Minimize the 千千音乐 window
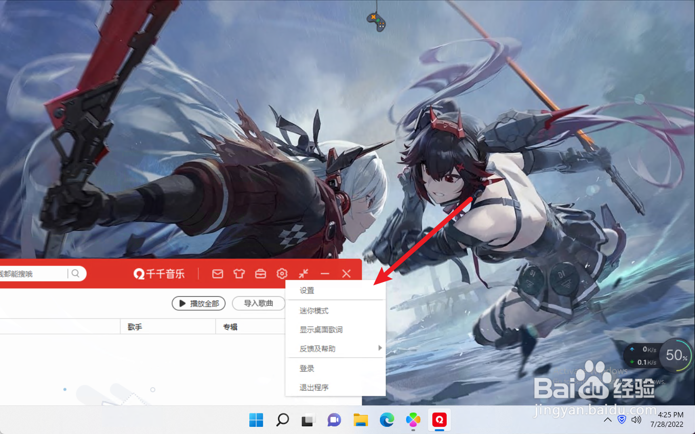The image size is (695, 434). (x=325, y=273)
